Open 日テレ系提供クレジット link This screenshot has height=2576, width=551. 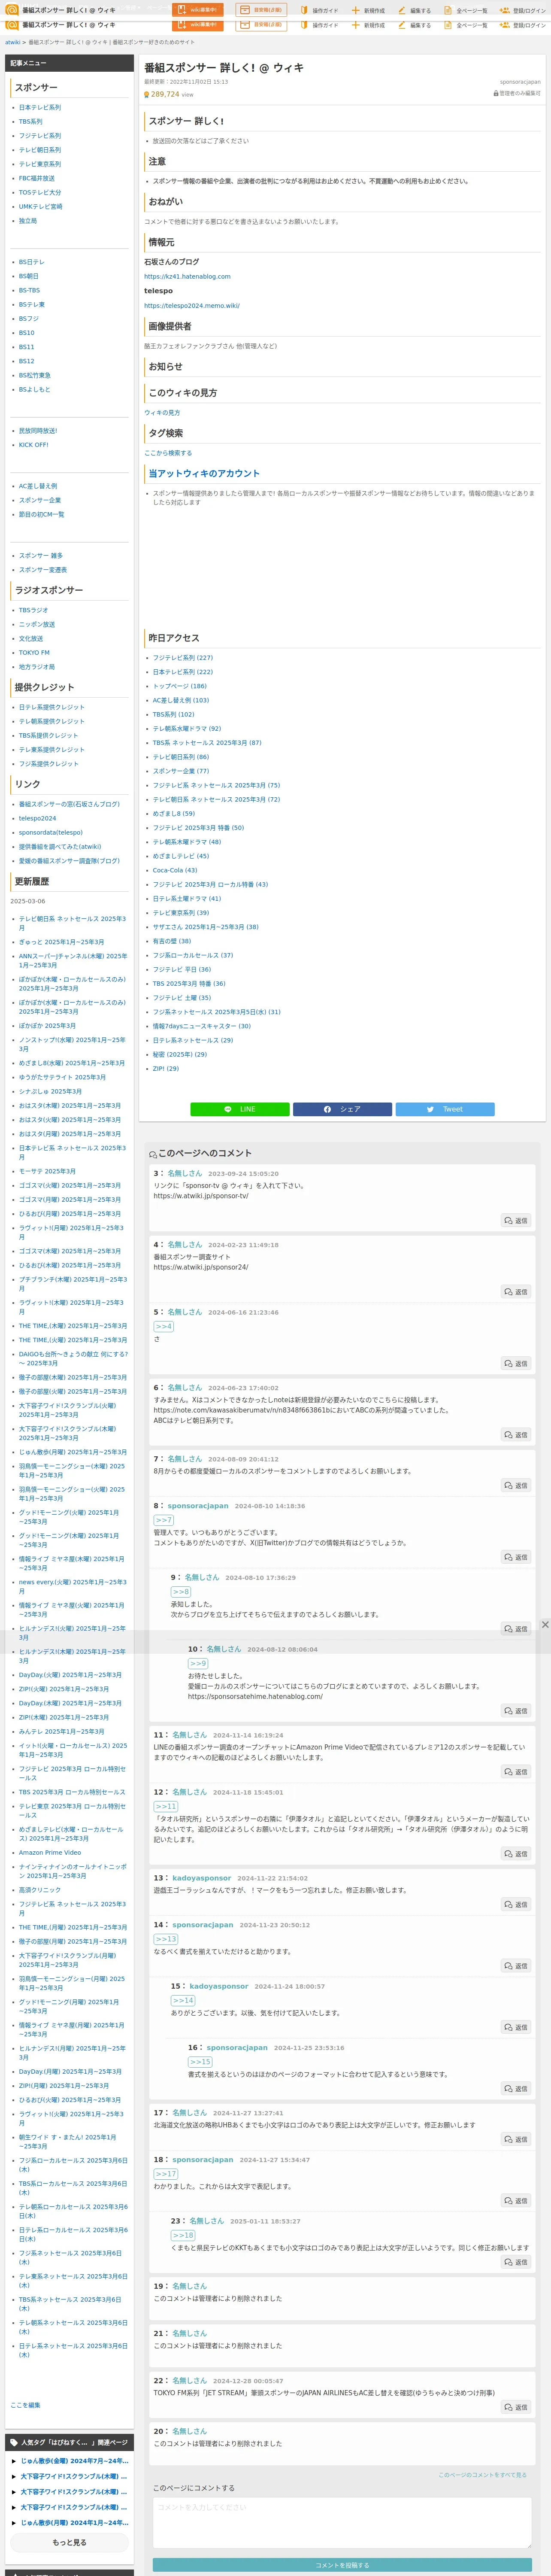pos(51,707)
